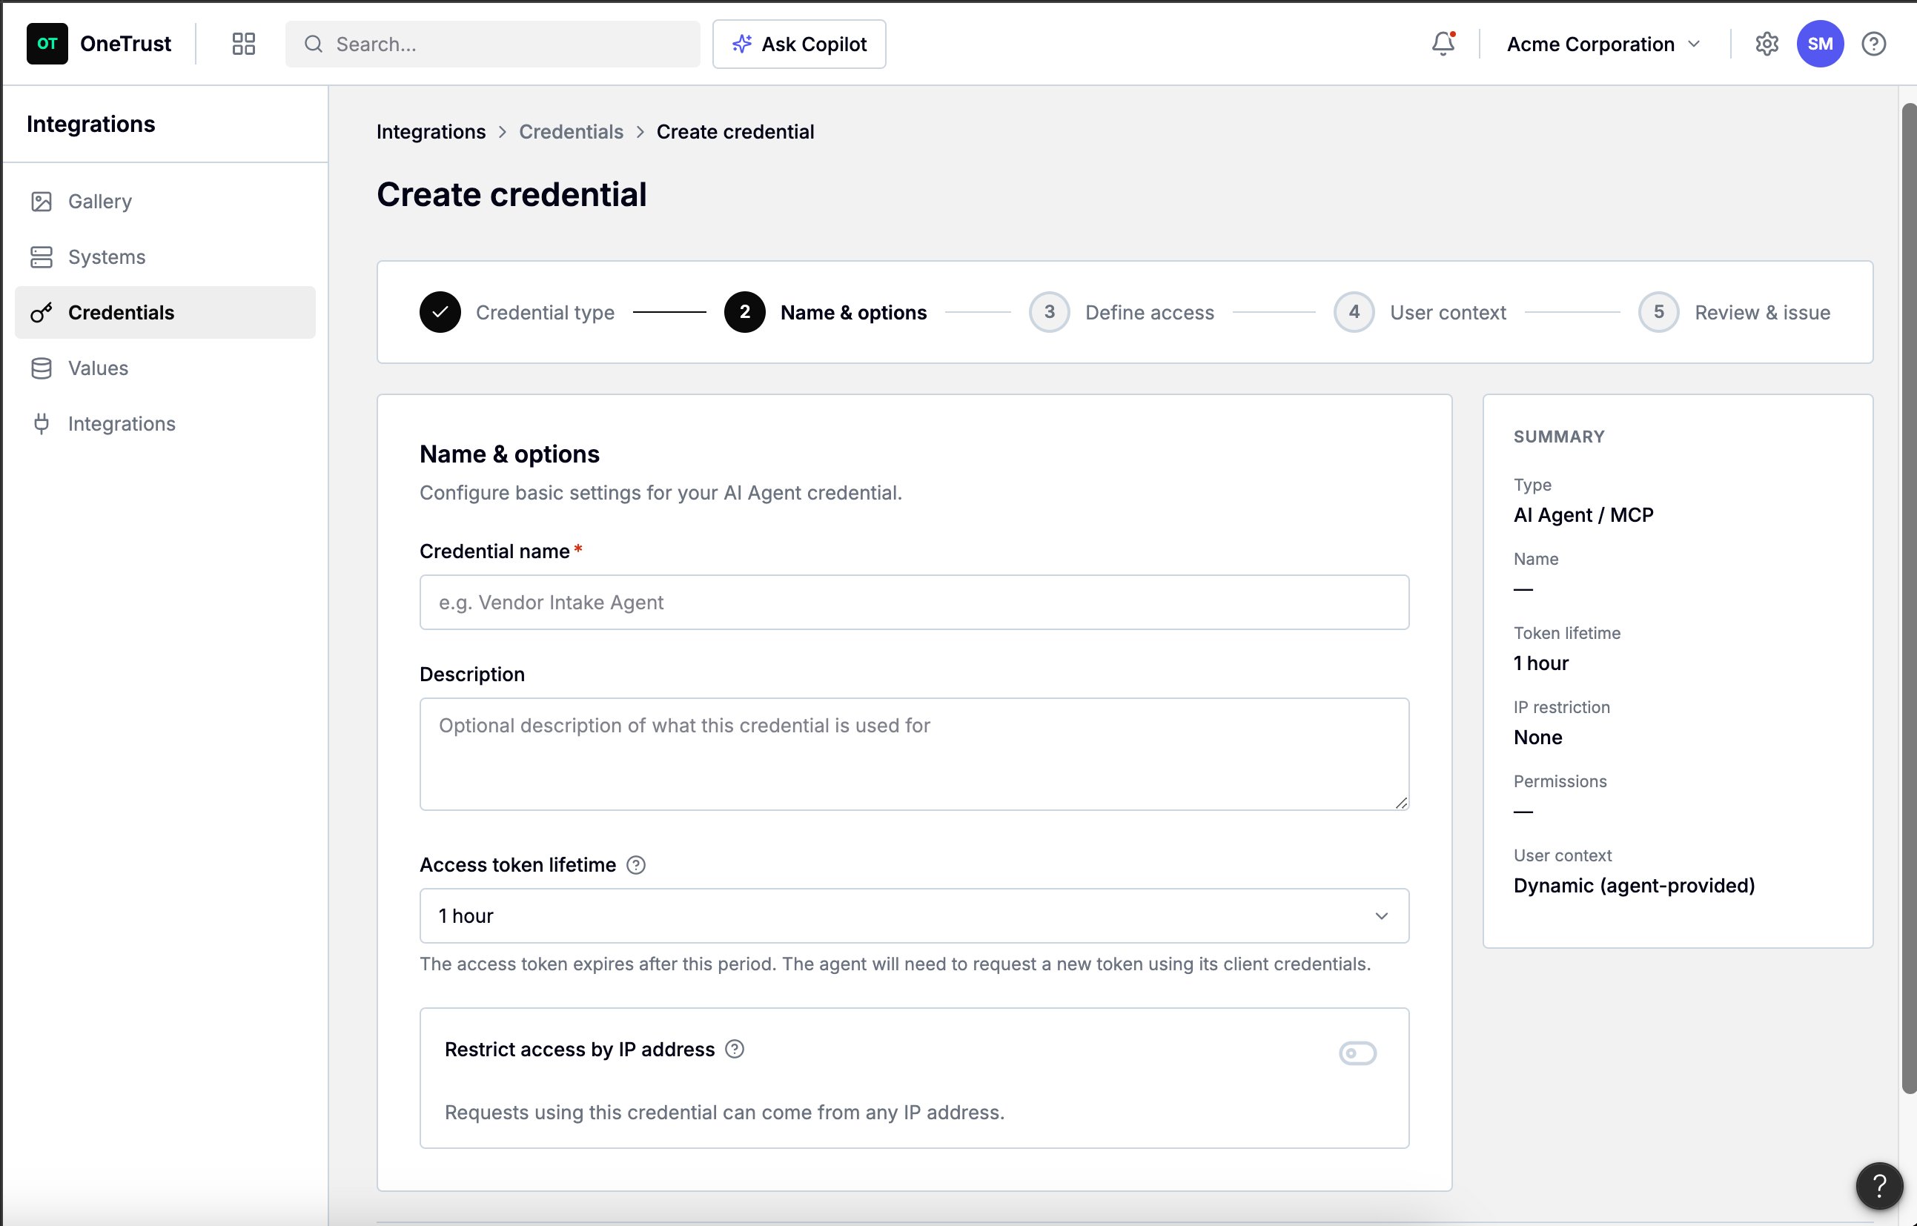The height and width of the screenshot is (1226, 1917).
Task: Click the help question mark in header
Action: point(1873,44)
